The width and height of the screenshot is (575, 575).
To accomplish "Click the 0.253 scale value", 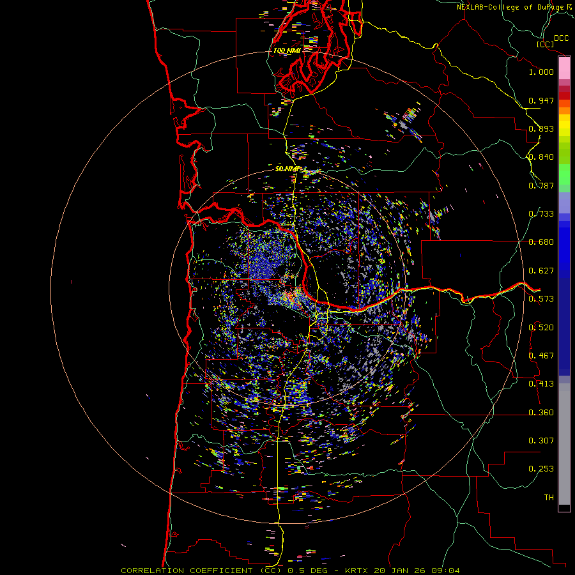I will pyautogui.click(x=541, y=469).
